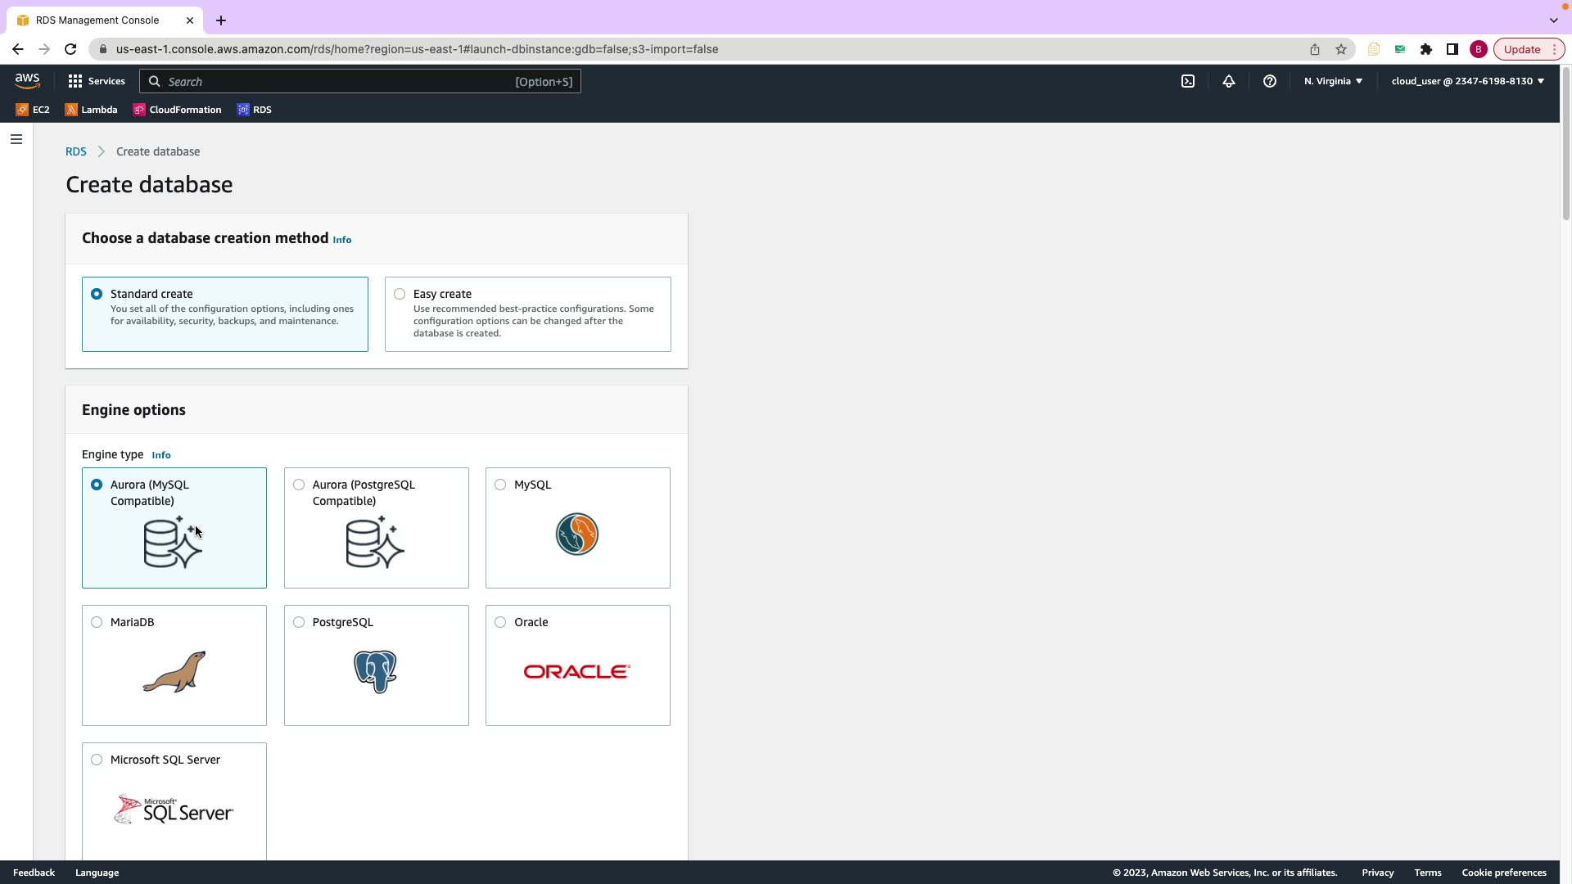Open Lambda shortcut in favorites bar

pos(92,110)
